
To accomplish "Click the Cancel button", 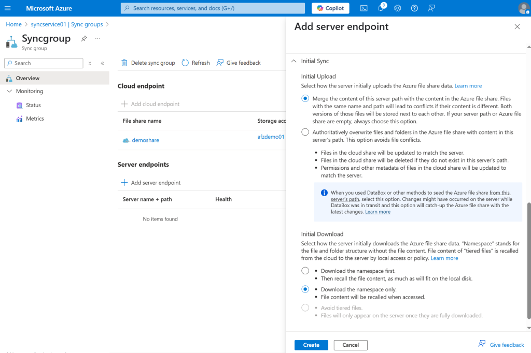I will tap(351, 345).
